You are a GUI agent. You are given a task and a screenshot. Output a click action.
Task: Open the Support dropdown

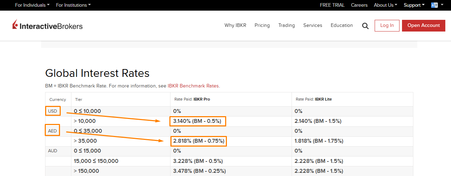(414, 5)
